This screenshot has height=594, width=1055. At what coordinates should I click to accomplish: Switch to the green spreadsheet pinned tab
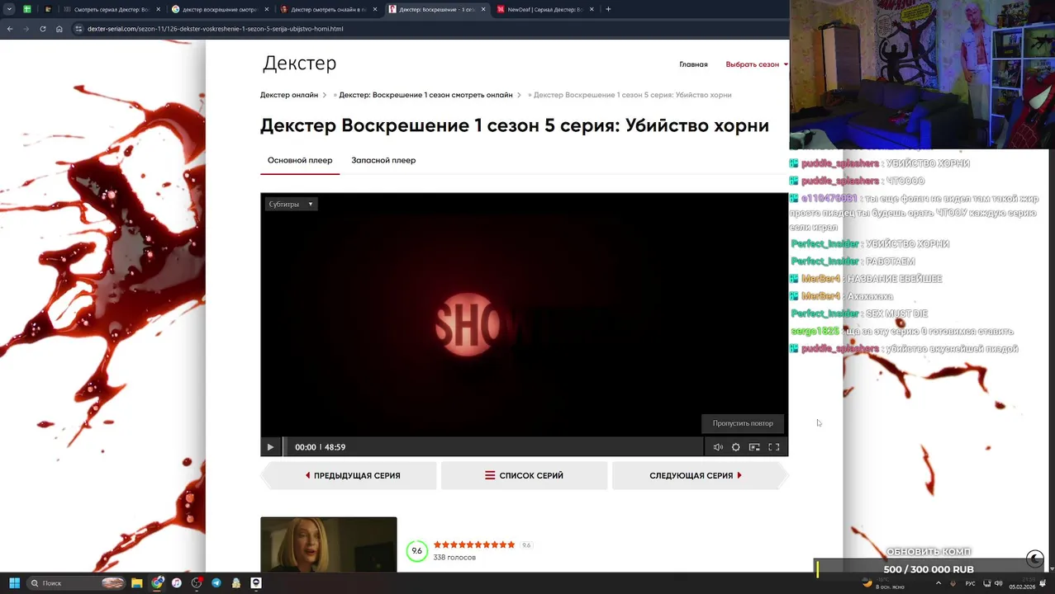point(27,9)
